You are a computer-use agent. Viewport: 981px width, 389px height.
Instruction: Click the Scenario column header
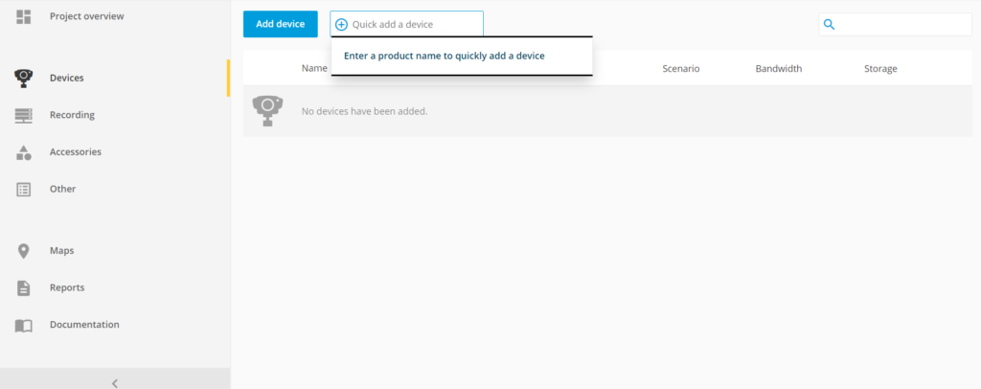pyautogui.click(x=681, y=69)
